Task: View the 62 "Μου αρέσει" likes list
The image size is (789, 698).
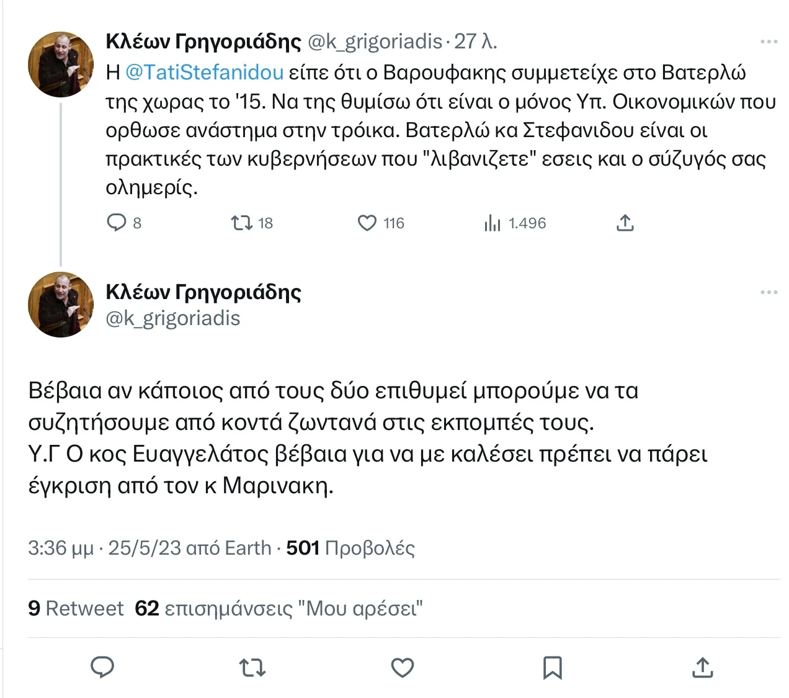Action: click(279, 608)
